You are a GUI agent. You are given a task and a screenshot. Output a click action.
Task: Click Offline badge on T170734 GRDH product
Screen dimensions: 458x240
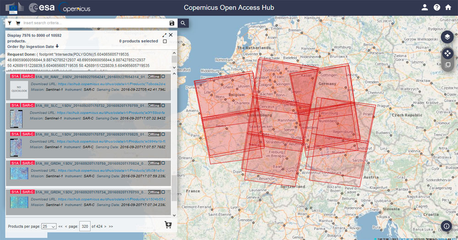154,192
